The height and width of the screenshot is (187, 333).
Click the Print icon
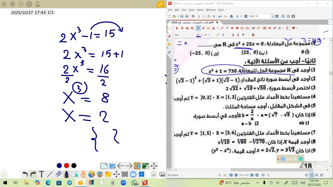[x=193, y=16]
